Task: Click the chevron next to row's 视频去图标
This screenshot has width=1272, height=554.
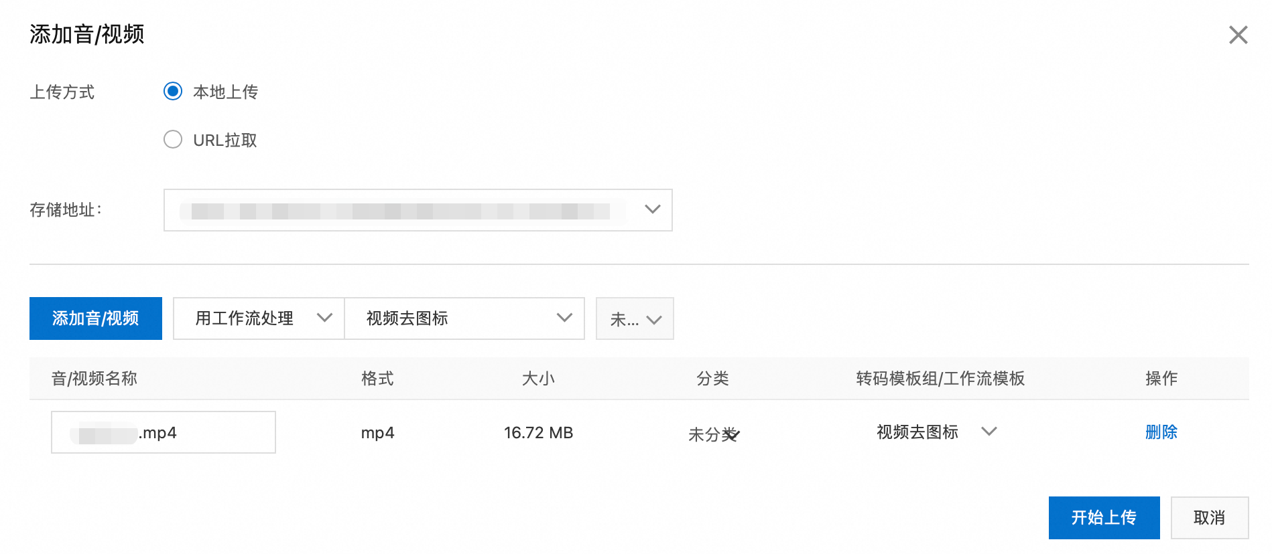Action: point(989,432)
